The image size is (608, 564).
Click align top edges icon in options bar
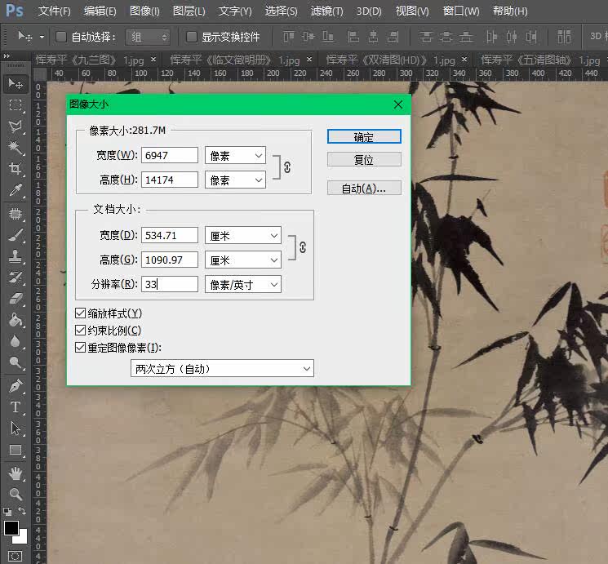coord(288,37)
